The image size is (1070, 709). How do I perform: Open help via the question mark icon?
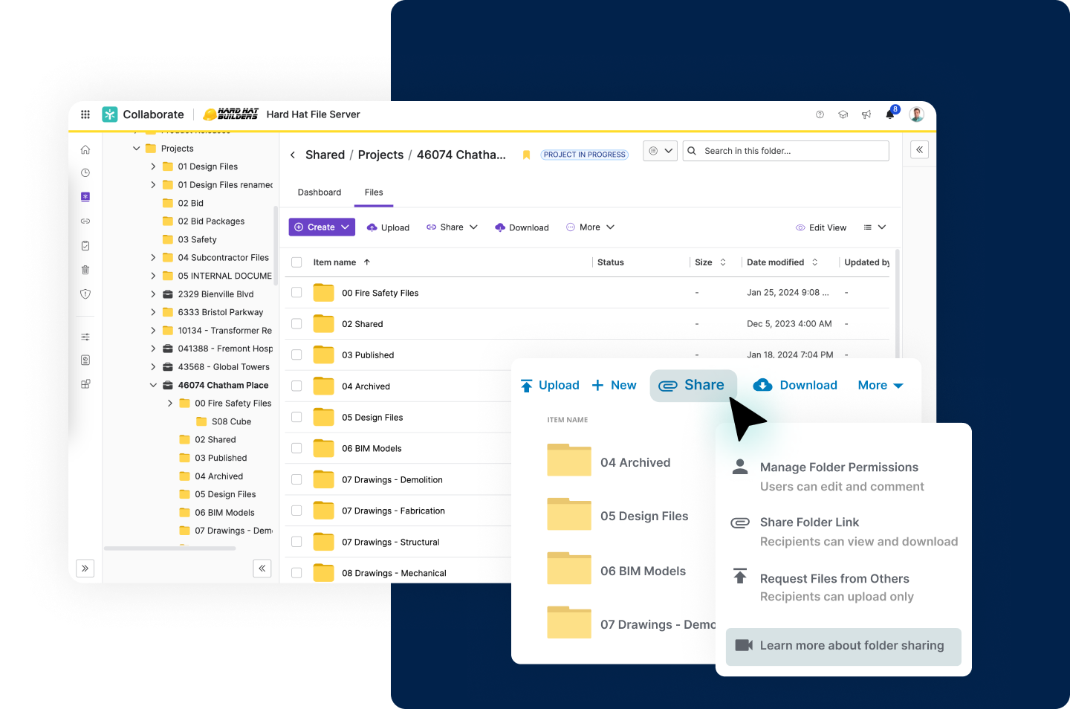point(820,114)
